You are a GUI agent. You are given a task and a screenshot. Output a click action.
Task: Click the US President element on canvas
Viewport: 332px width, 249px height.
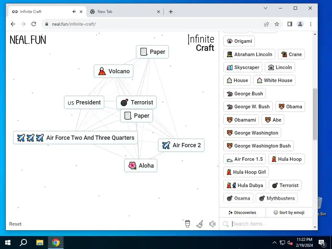coord(84,102)
